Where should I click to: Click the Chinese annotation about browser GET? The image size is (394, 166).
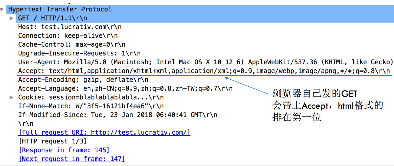pyautogui.click(x=328, y=106)
